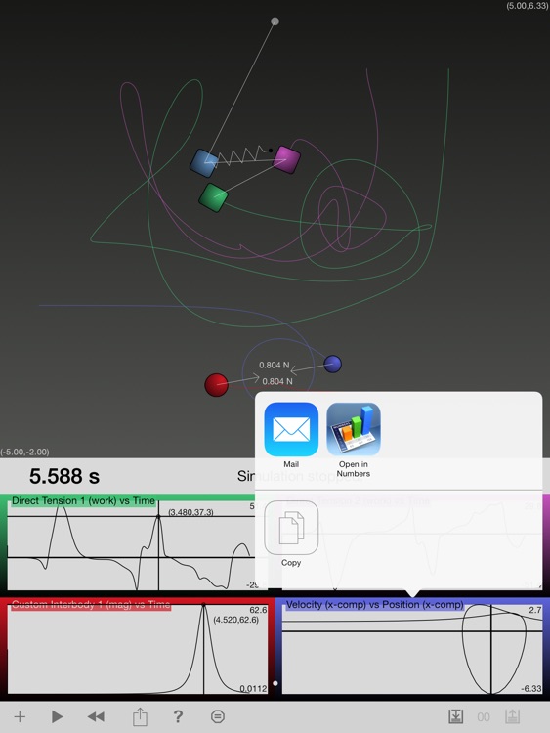The height and width of the screenshot is (733, 550).
Task: Select the blue ball
Action: [333, 364]
